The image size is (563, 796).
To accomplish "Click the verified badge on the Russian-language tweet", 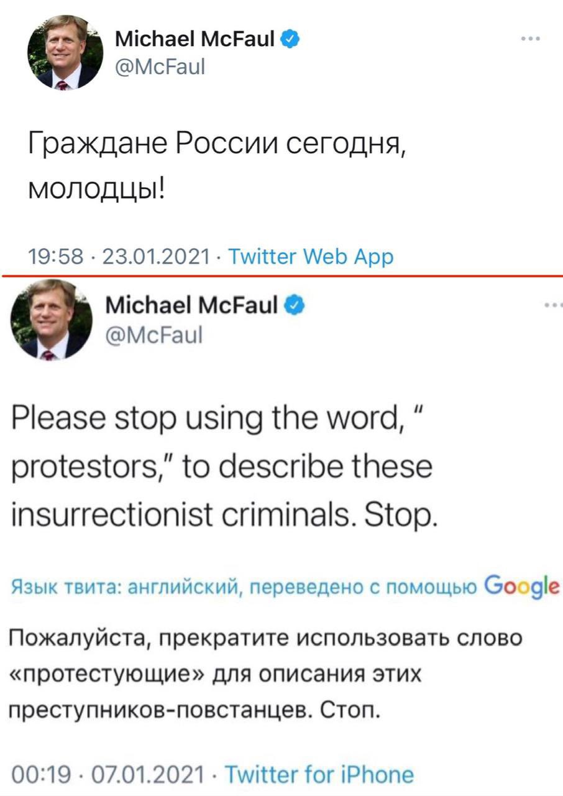I will click(x=290, y=39).
